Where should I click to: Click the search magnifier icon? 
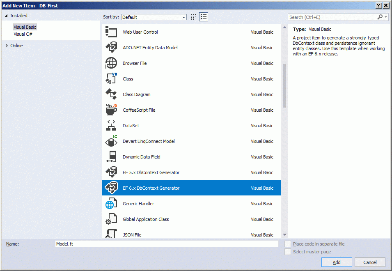point(380,17)
